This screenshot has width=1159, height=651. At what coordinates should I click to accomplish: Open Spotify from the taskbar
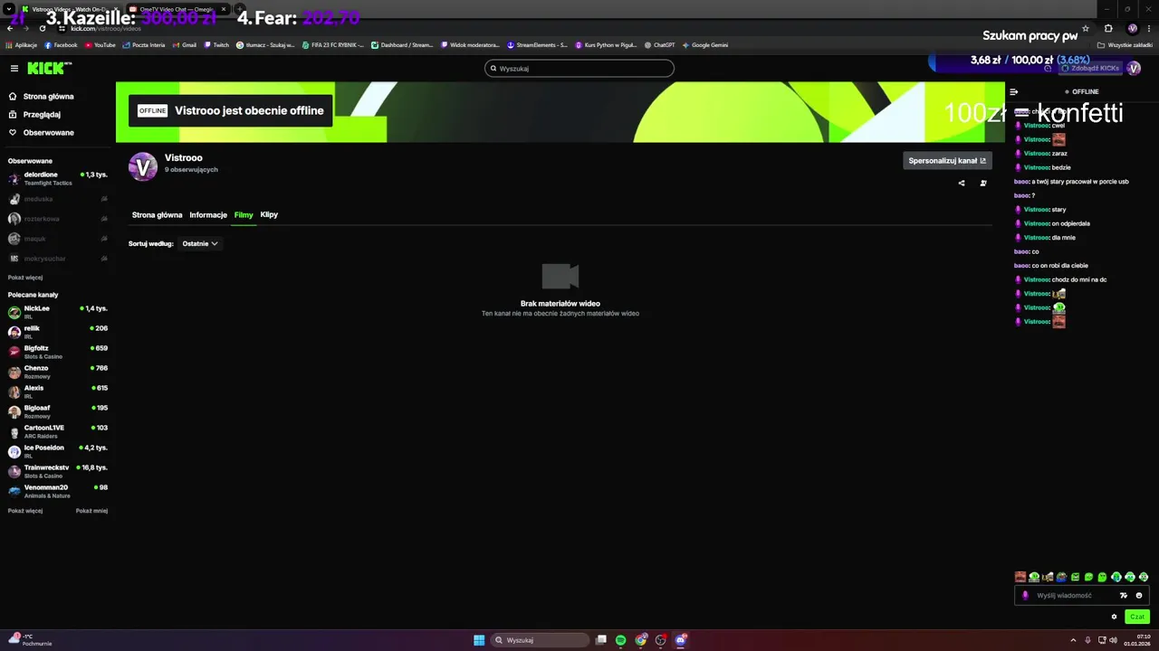point(620,640)
